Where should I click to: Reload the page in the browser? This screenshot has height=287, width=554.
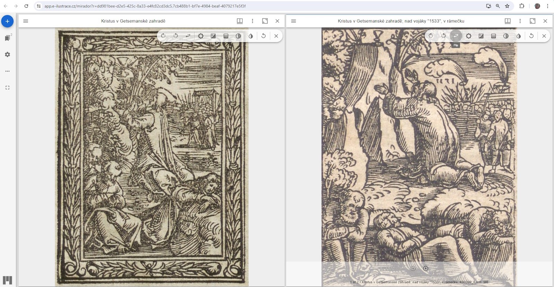pyautogui.click(x=26, y=6)
